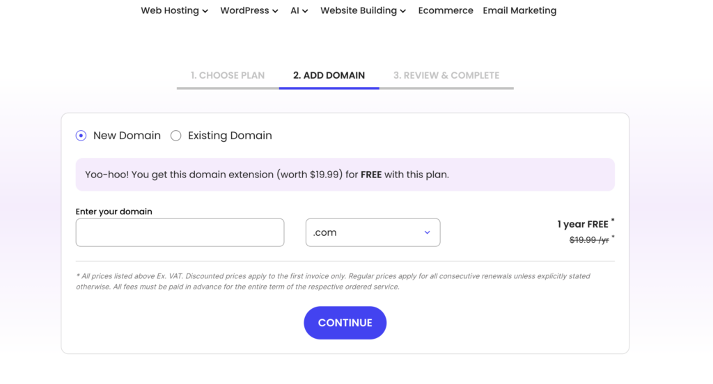Click the chevron after Website Building
The height and width of the screenshot is (384, 713).
(x=404, y=11)
